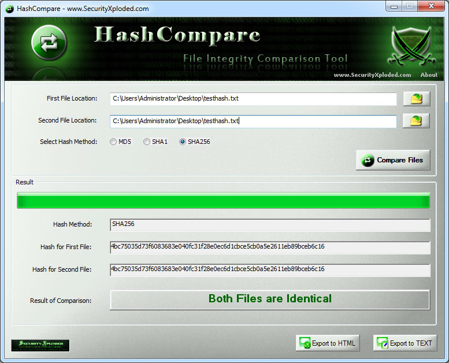Screen dimensions: 449x363
Task: Select the SHA1 hash method
Action: [x=147, y=142]
